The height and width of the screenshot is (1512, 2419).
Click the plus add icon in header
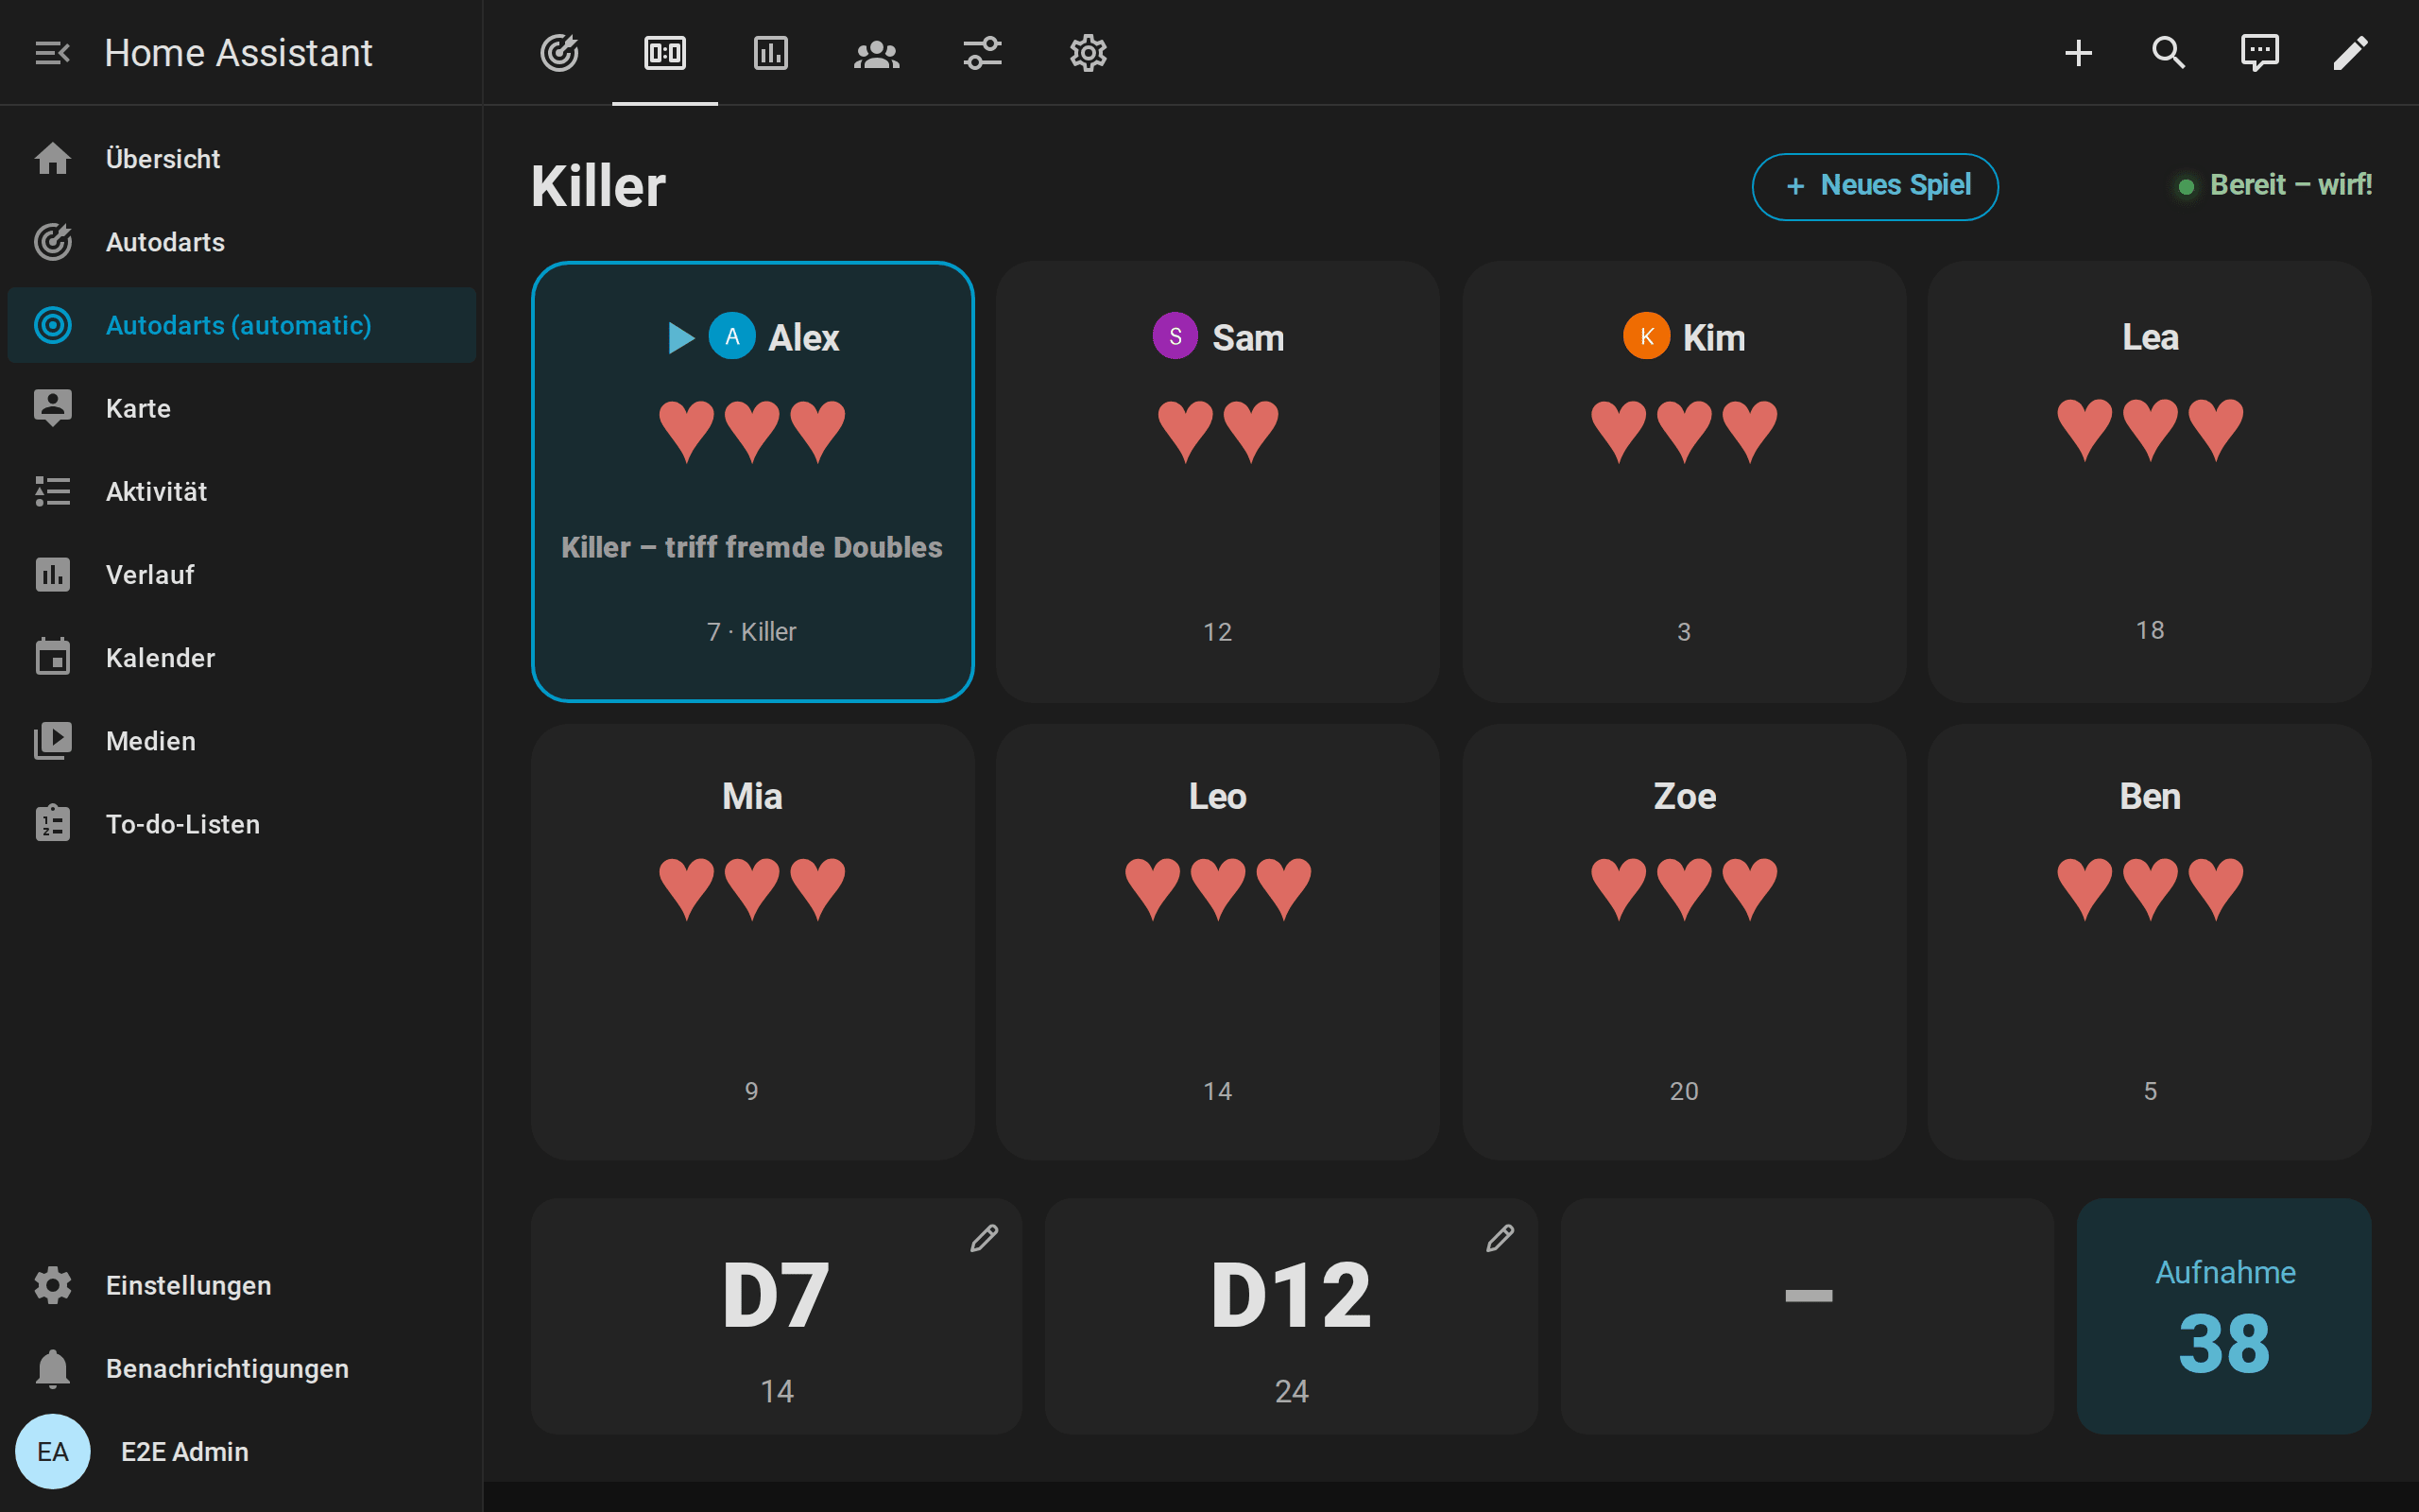[2078, 53]
